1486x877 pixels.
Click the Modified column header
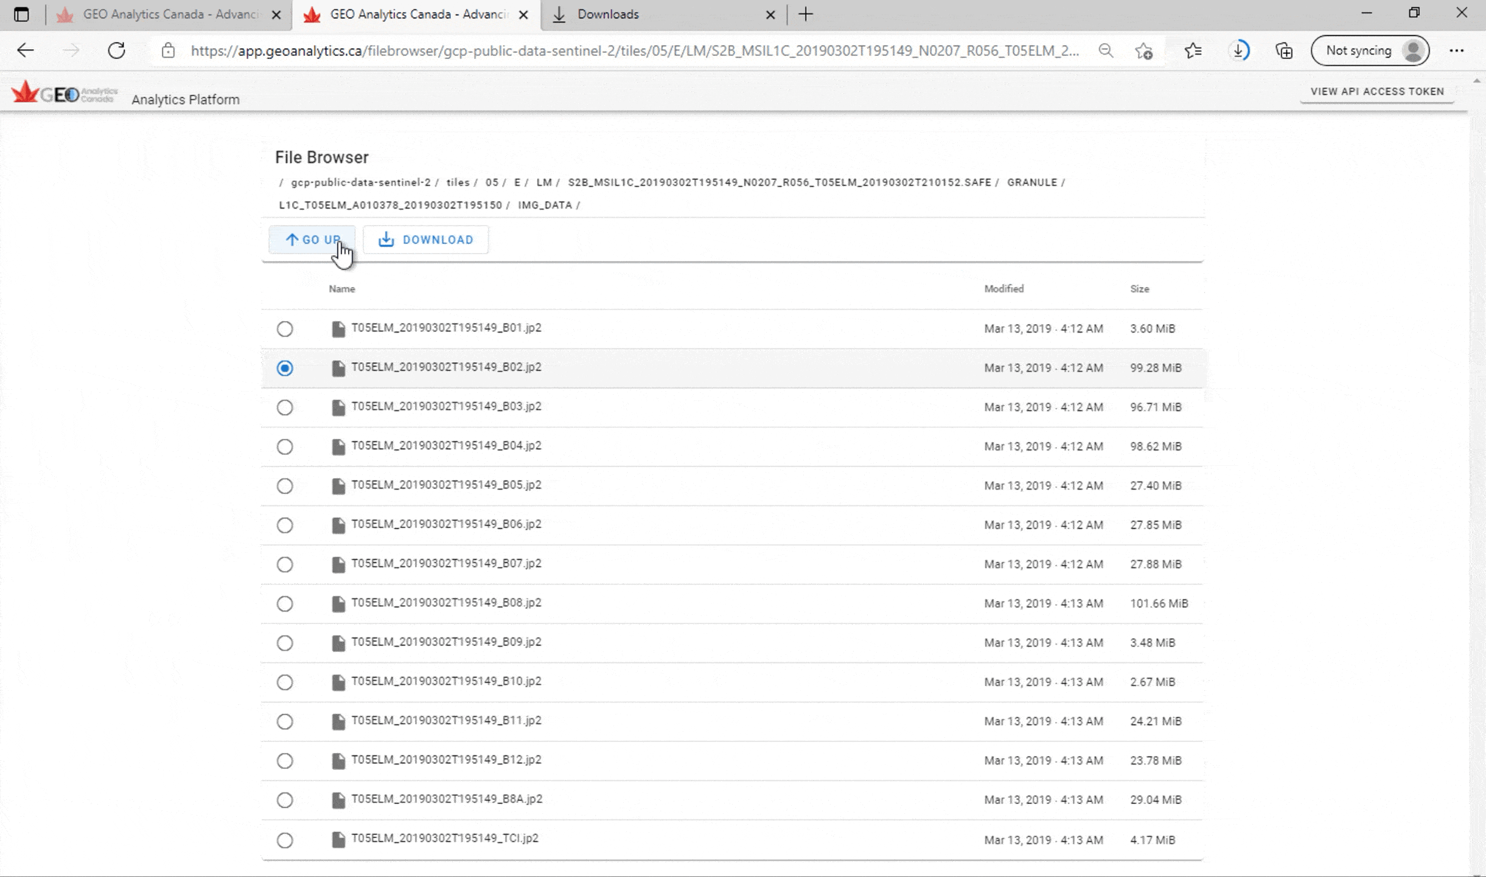tap(1004, 289)
